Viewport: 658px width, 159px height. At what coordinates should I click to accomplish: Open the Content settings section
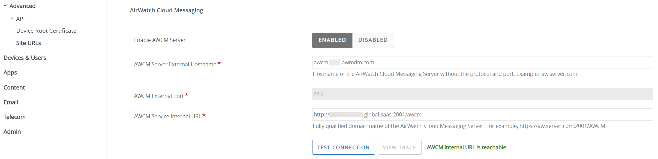14,87
